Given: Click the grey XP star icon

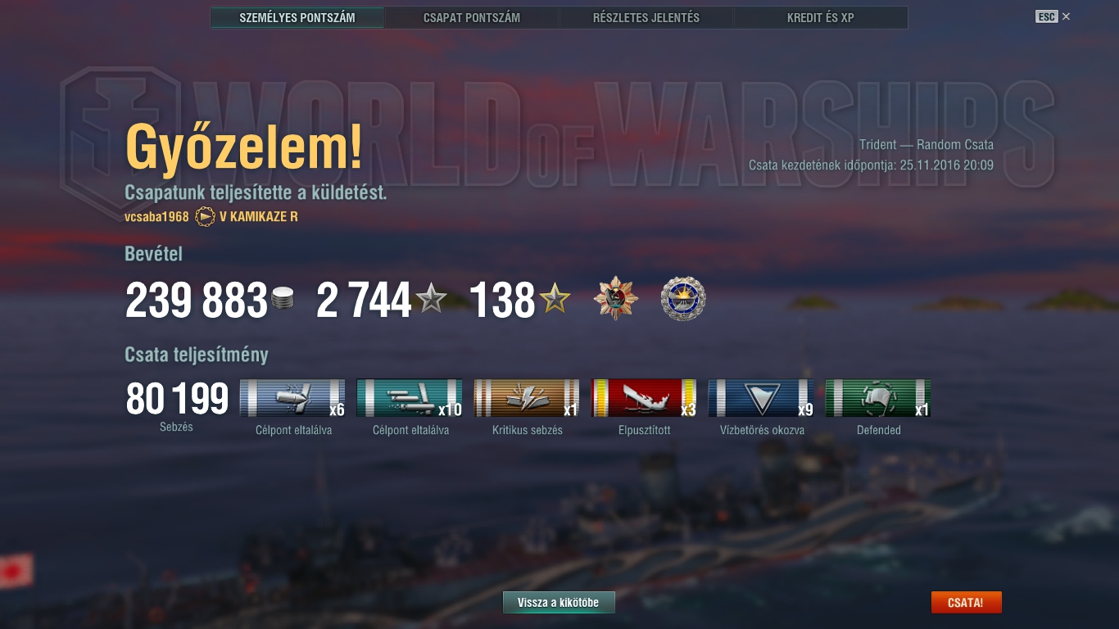Looking at the screenshot, I should (431, 300).
